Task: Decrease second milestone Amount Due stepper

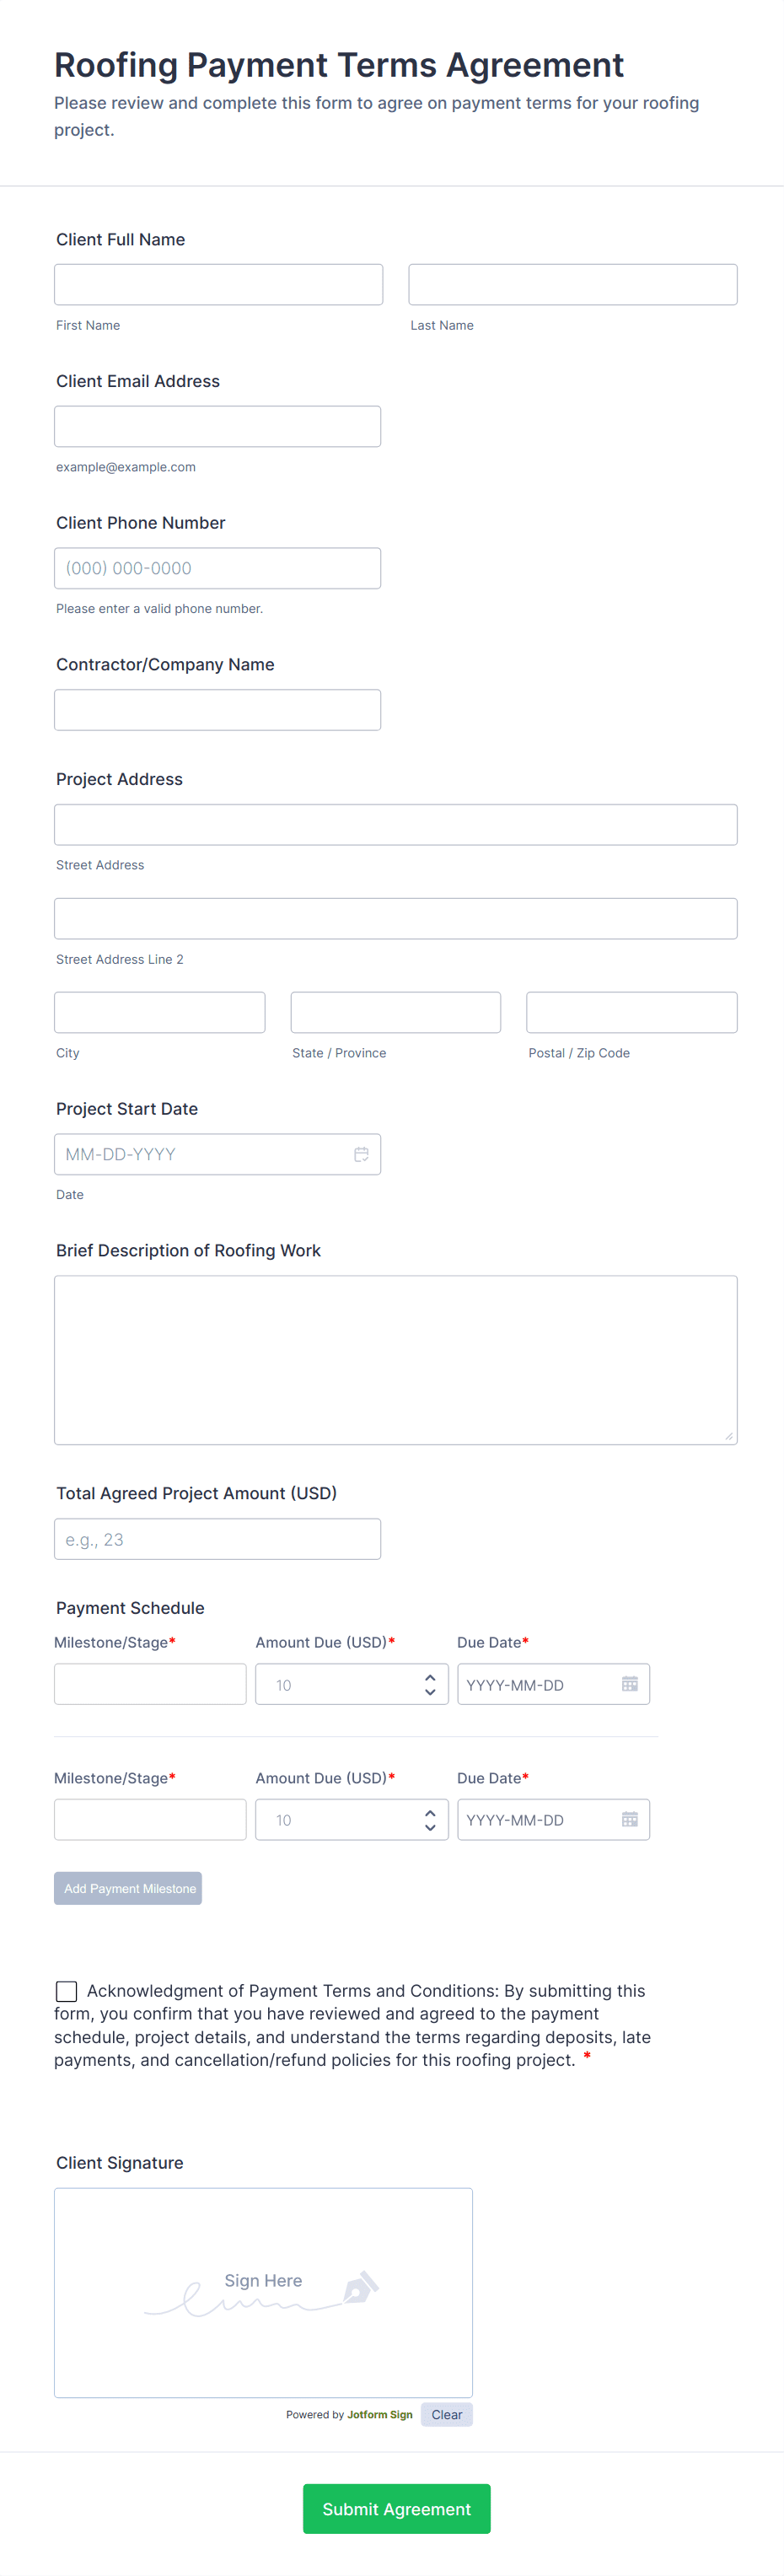Action: (x=430, y=1827)
